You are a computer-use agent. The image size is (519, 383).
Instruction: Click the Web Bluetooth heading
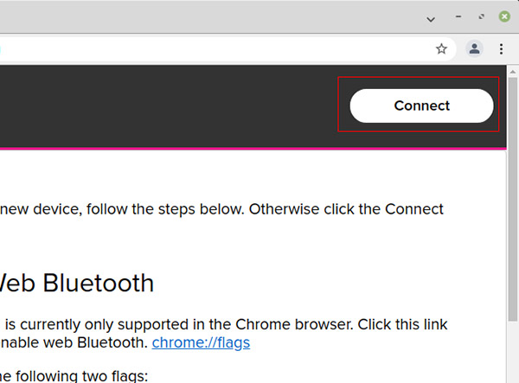point(78,283)
